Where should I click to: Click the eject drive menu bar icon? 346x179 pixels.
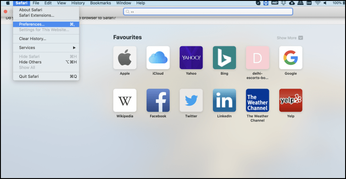pyautogui.click(x=300, y=3)
